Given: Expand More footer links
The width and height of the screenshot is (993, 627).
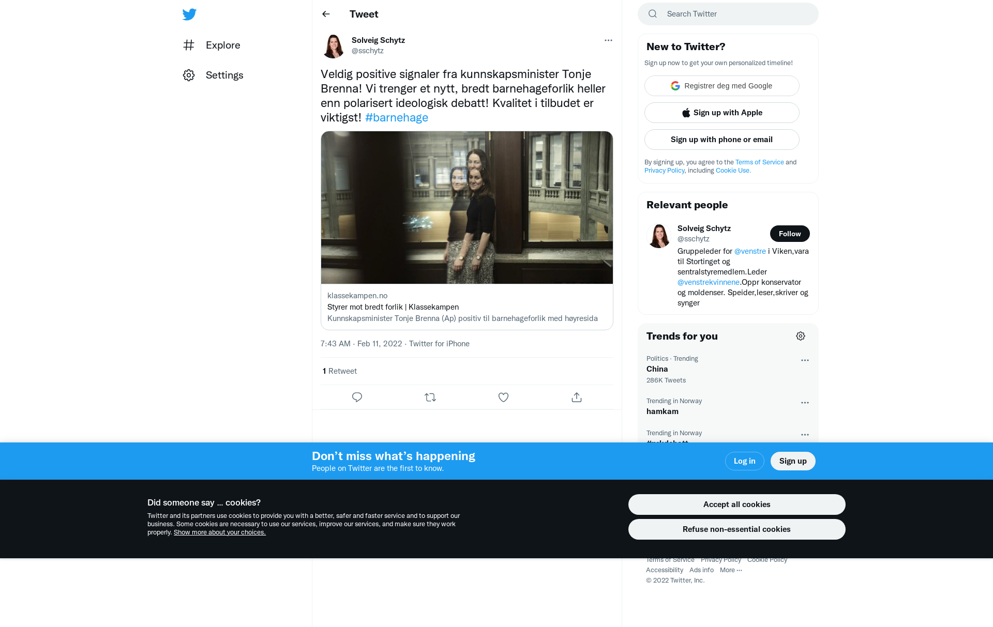Looking at the screenshot, I should coord(731,570).
